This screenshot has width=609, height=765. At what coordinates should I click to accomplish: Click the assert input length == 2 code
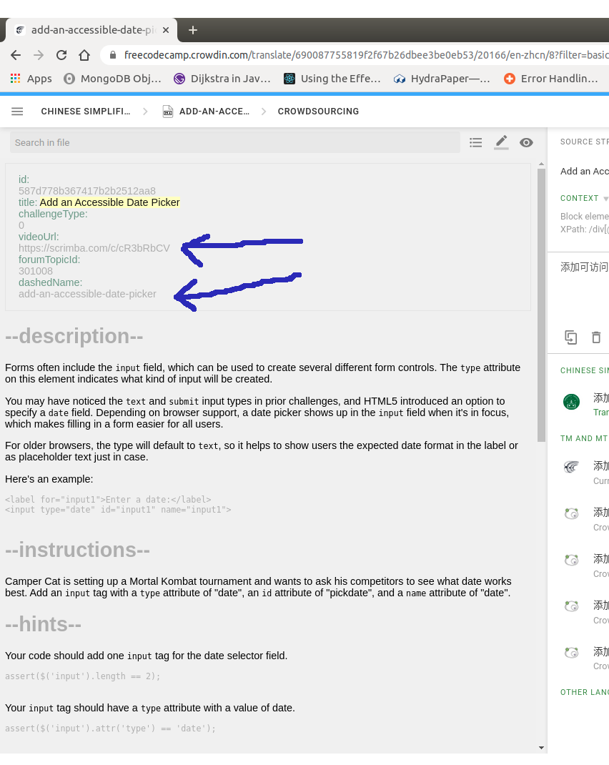pos(82,676)
